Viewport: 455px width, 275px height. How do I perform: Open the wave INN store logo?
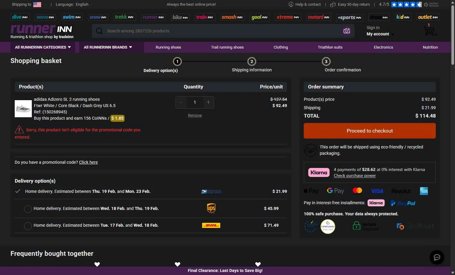(45, 17)
